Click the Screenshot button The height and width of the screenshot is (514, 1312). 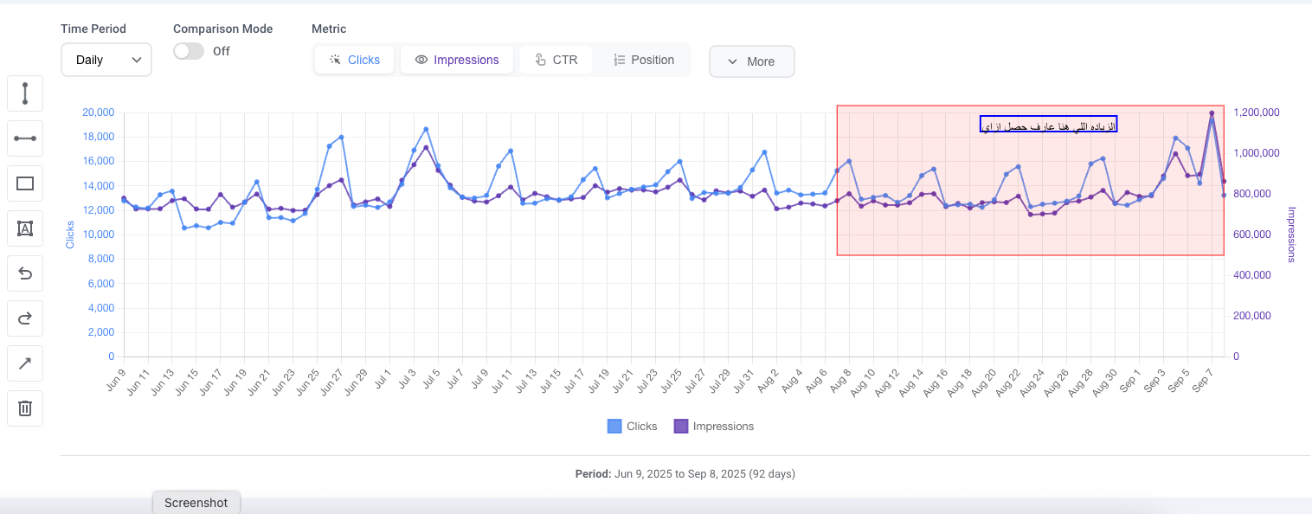pyautogui.click(x=196, y=503)
